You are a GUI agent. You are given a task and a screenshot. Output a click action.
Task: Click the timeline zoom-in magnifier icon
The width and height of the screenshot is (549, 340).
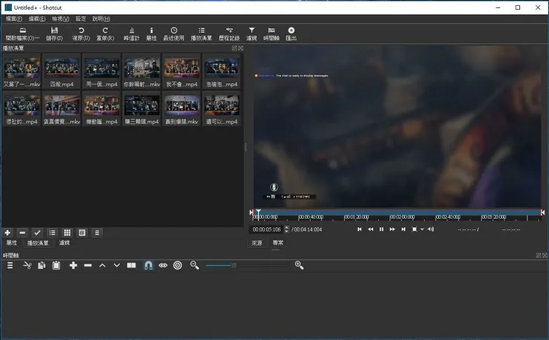(x=299, y=265)
